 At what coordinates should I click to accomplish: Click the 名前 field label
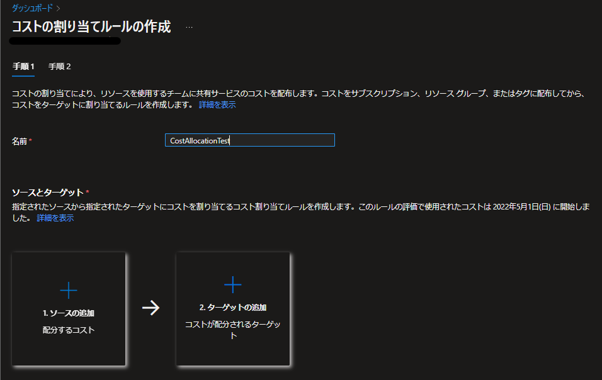pyautogui.click(x=19, y=142)
